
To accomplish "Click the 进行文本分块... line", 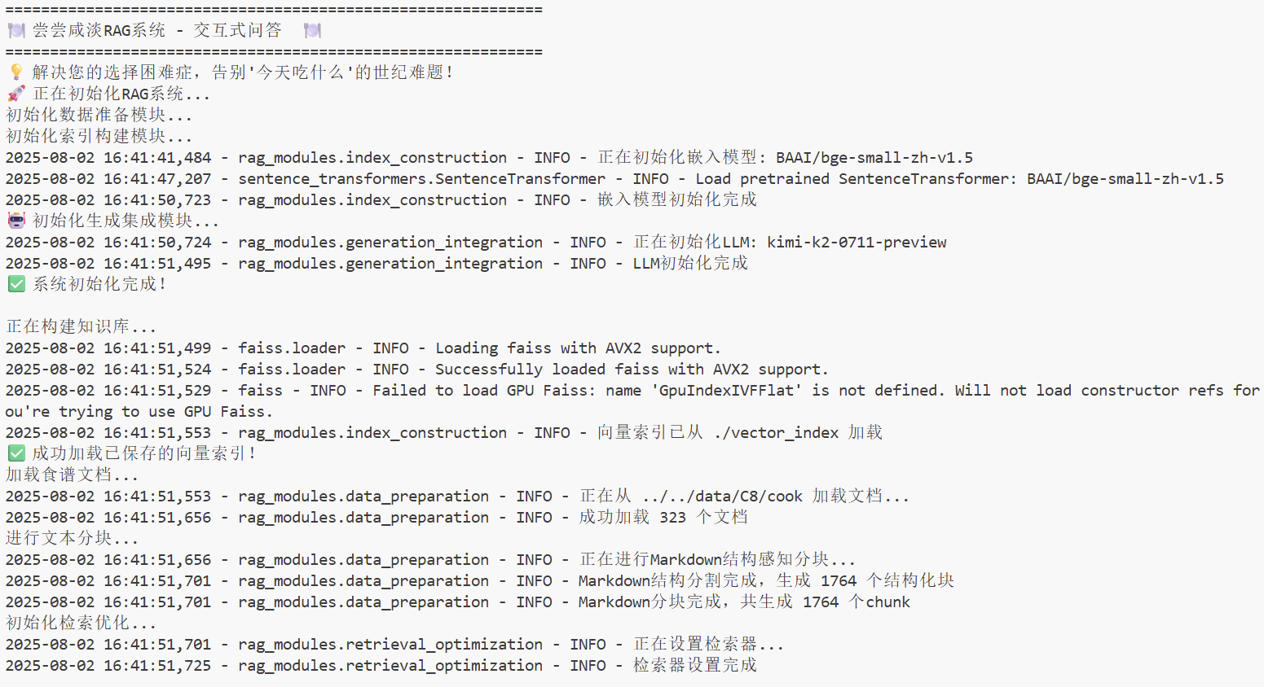I will tap(73, 538).
